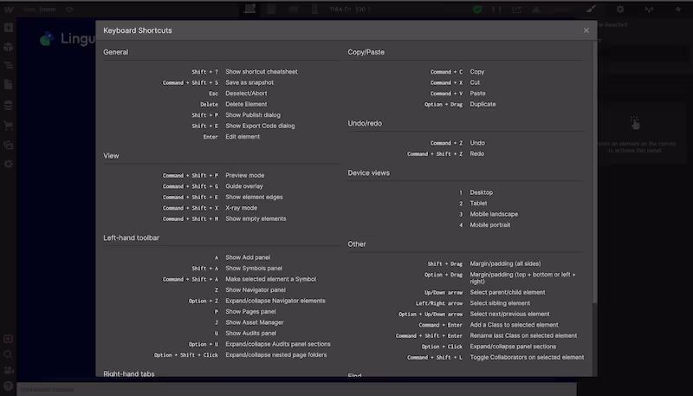Click the 'Show Export Code dialog' text
Screen dimensions: 693x396
pyautogui.click(x=260, y=126)
